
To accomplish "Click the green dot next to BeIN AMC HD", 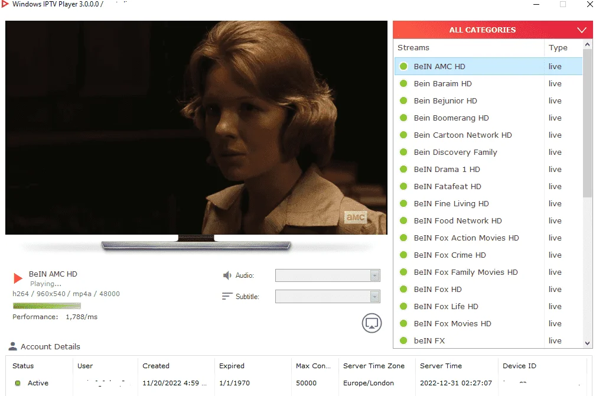I will (403, 66).
